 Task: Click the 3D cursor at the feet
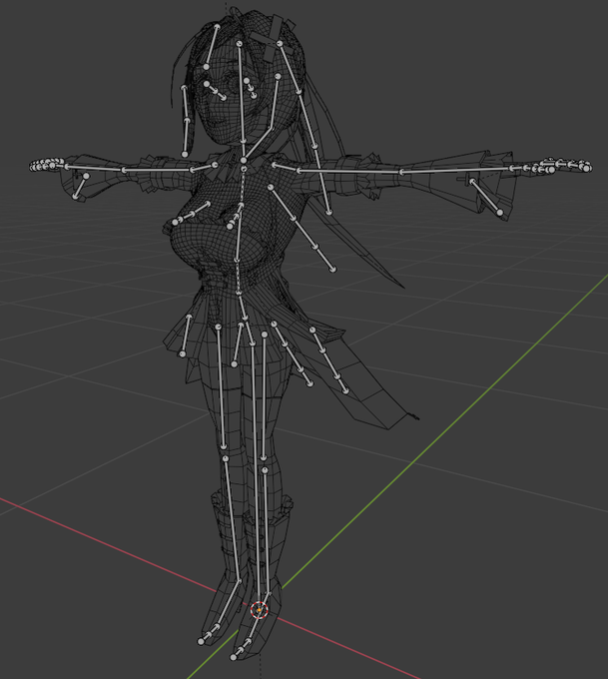[x=259, y=610]
